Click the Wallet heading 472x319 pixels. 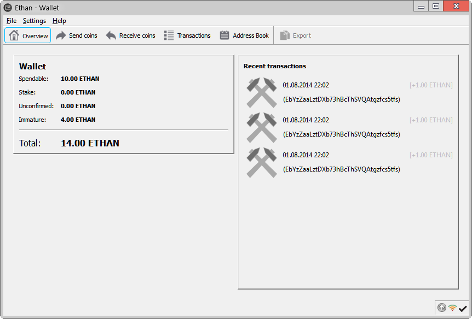(32, 66)
